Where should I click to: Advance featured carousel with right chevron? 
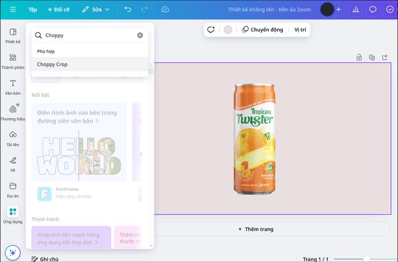coord(141,154)
